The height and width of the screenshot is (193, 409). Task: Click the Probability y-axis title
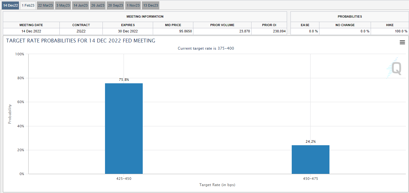pyautogui.click(x=9, y=114)
